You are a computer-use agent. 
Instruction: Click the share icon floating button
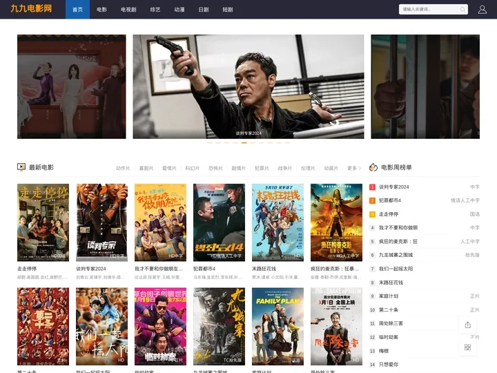(x=467, y=325)
